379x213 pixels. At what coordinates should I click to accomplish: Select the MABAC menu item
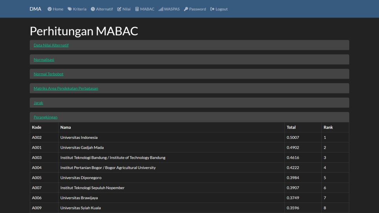145,9
